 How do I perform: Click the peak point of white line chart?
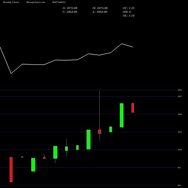click(121, 44)
